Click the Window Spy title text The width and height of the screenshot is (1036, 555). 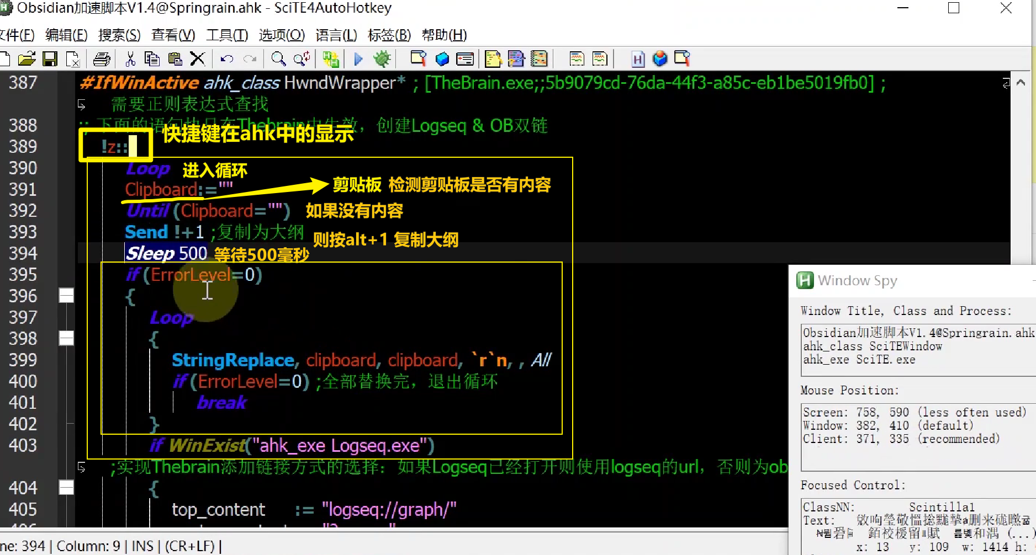point(858,281)
